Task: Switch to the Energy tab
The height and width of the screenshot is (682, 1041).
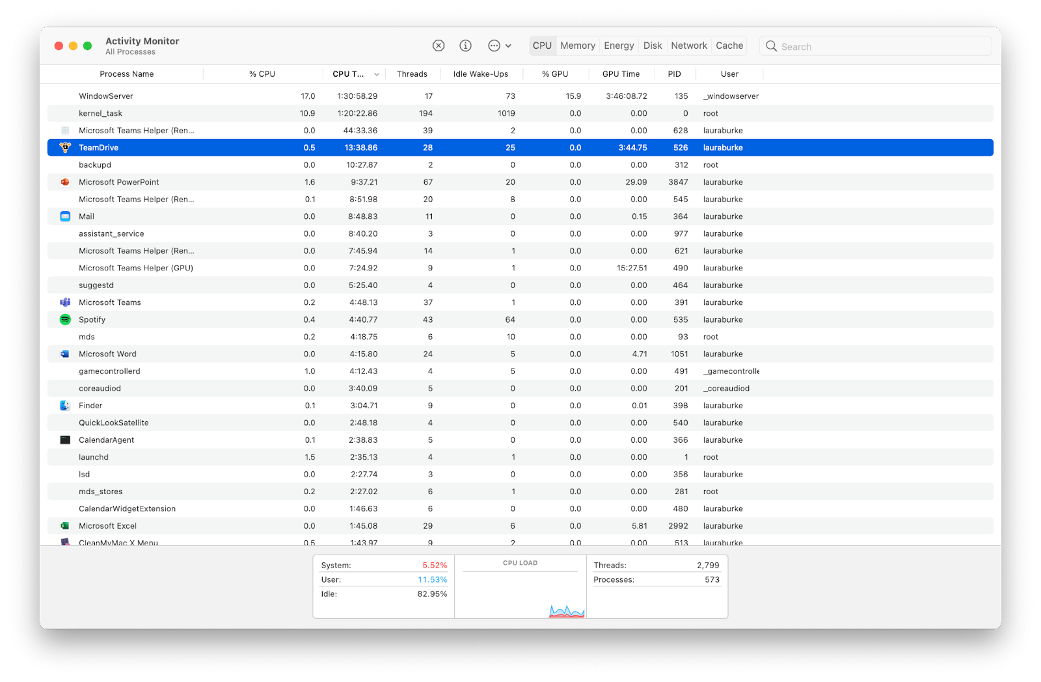Action: tap(618, 46)
